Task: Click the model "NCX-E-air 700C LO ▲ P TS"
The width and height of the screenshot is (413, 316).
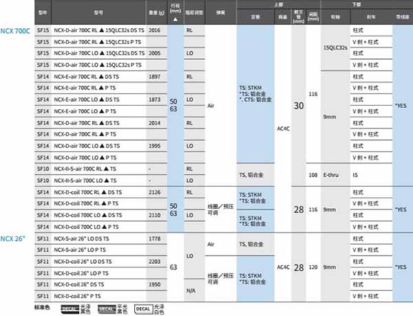Action: [x=85, y=111]
